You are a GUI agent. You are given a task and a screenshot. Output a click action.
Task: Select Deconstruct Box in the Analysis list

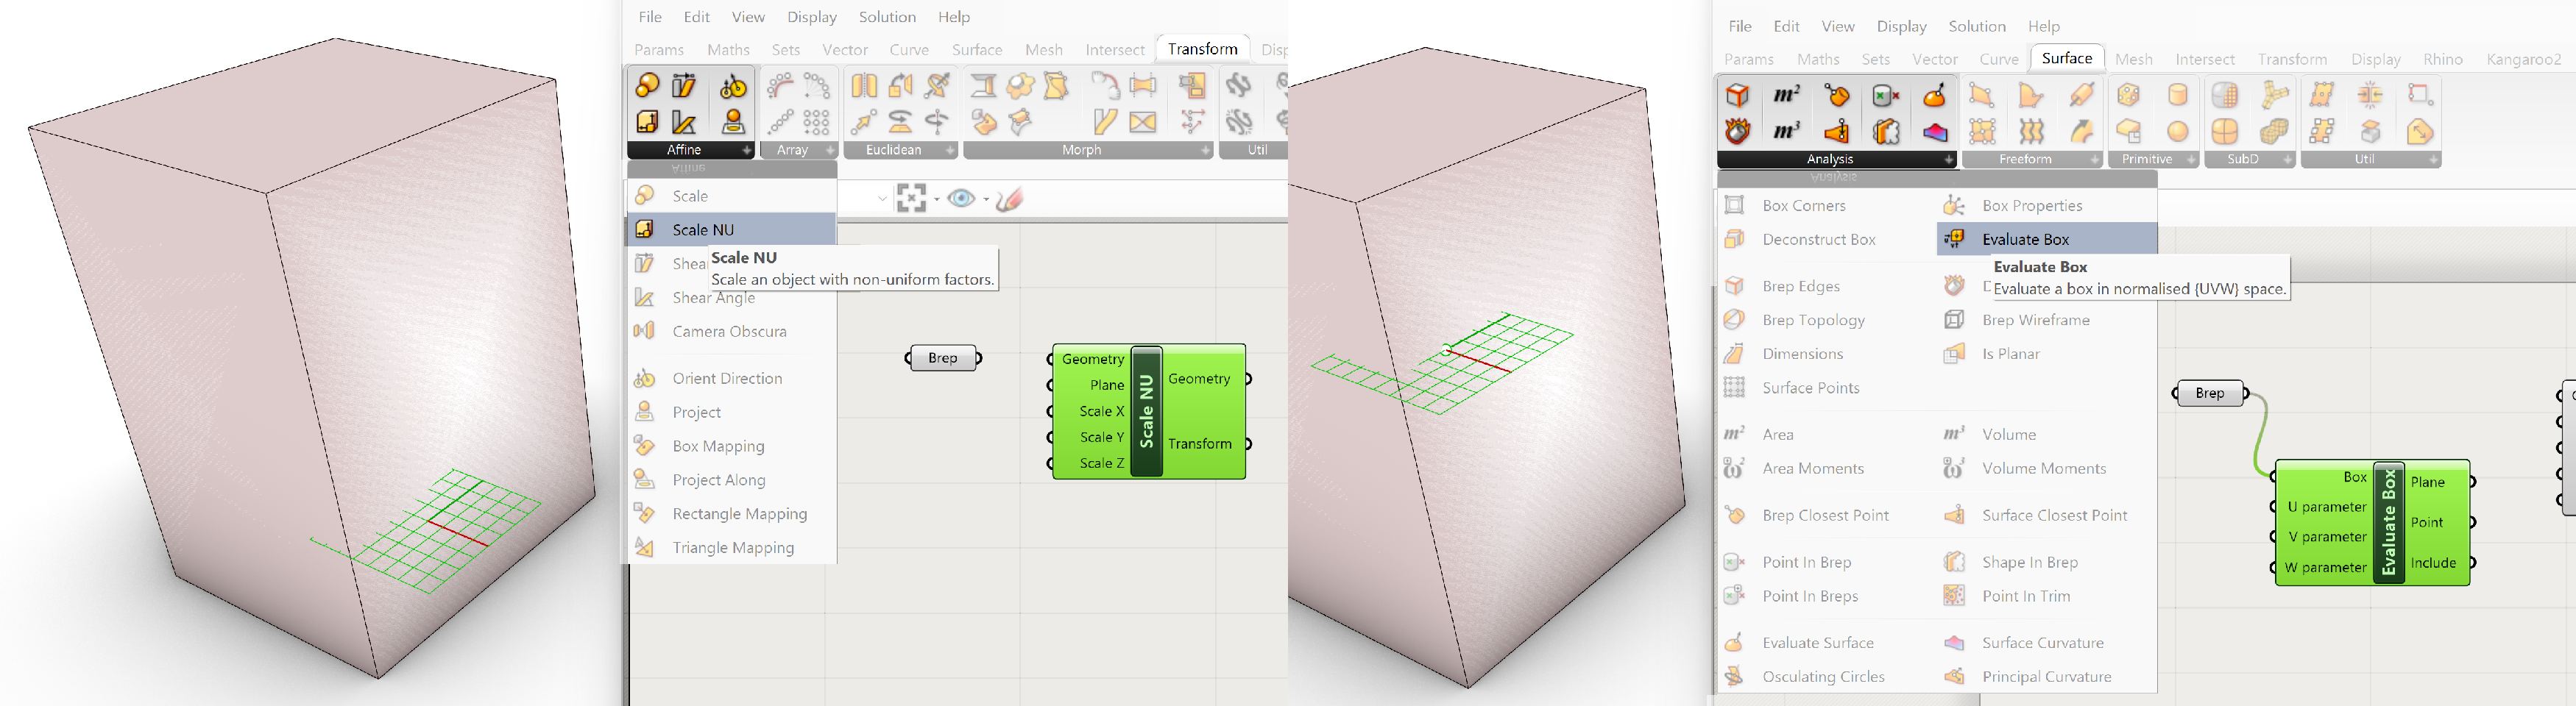(x=1818, y=240)
